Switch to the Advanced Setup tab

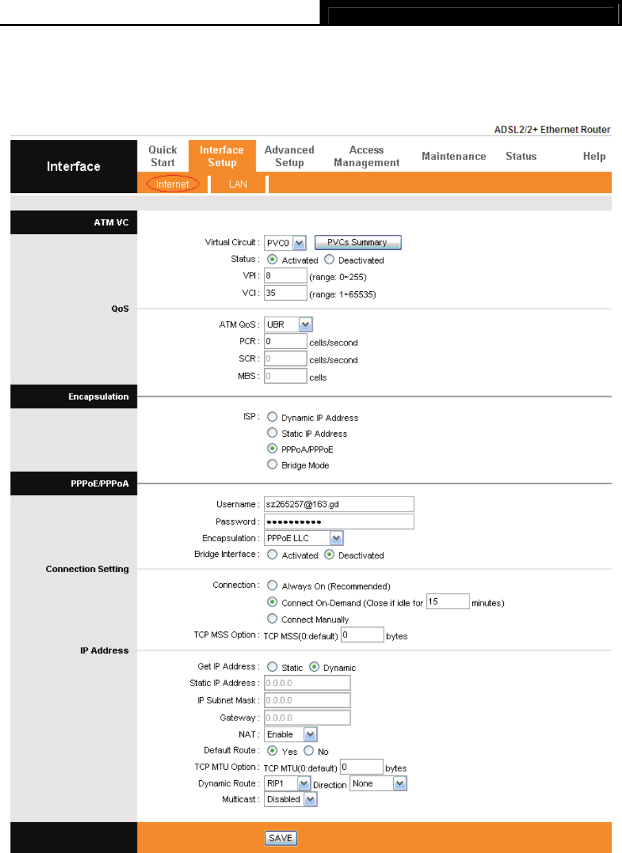(289, 157)
